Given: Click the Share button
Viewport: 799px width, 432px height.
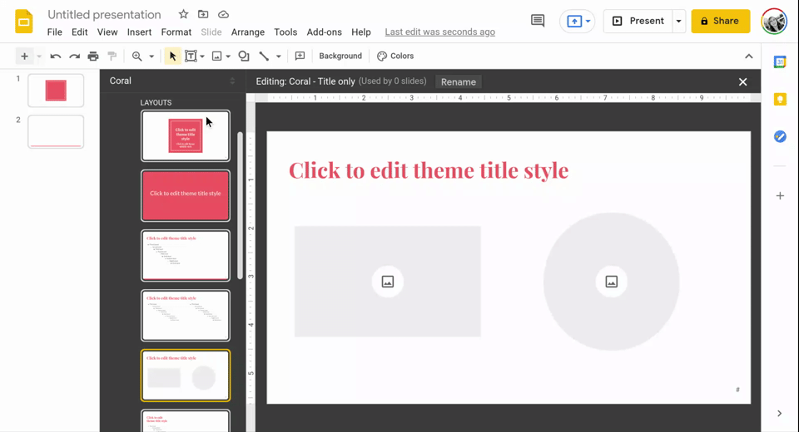Looking at the screenshot, I should click(720, 21).
